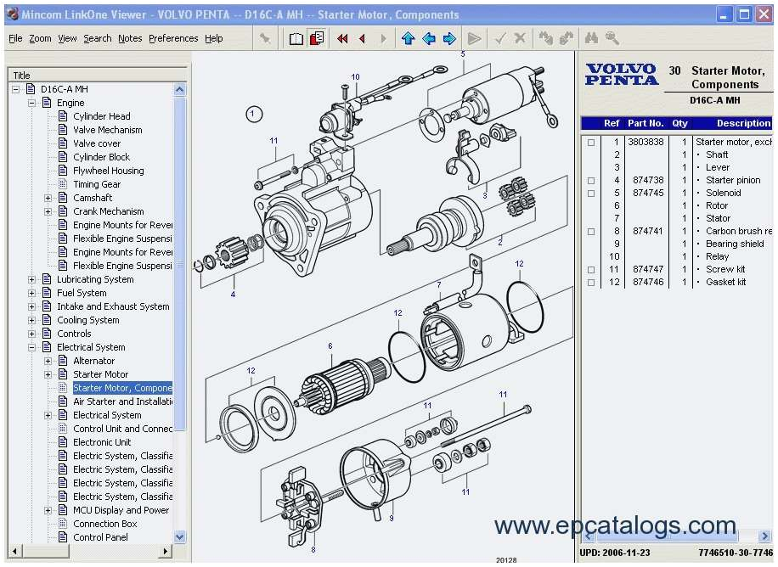Go forward using the blue right arrow icon
The height and width of the screenshot is (567, 778).
pos(451,38)
